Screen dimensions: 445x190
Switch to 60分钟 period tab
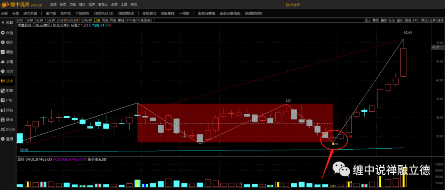point(73,20)
